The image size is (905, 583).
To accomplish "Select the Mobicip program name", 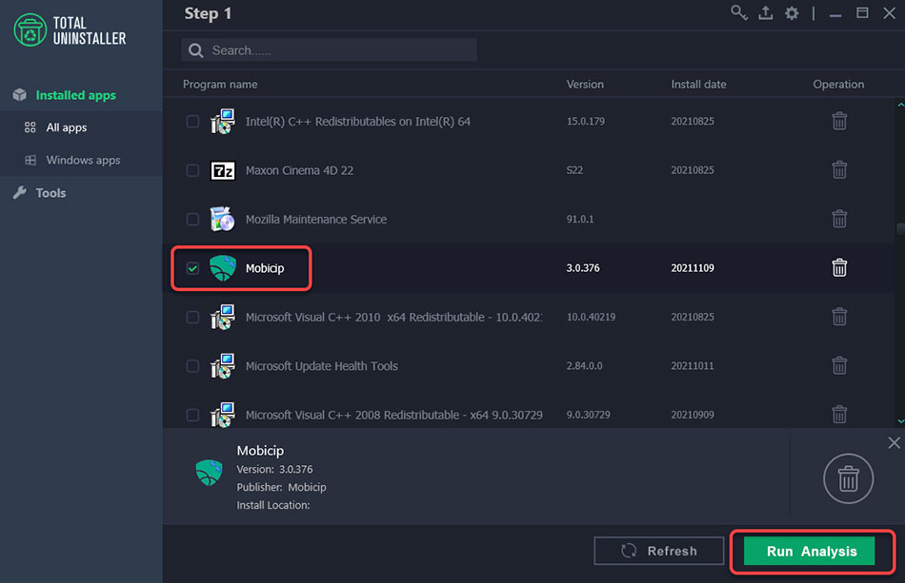I will [265, 268].
